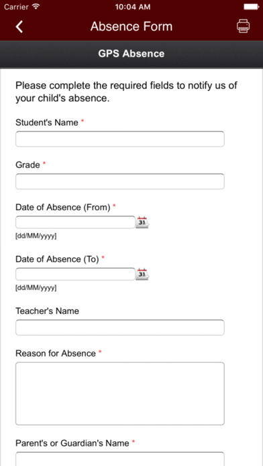Focus the Student's Name field
The width and height of the screenshot is (263, 466).
point(119,139)
